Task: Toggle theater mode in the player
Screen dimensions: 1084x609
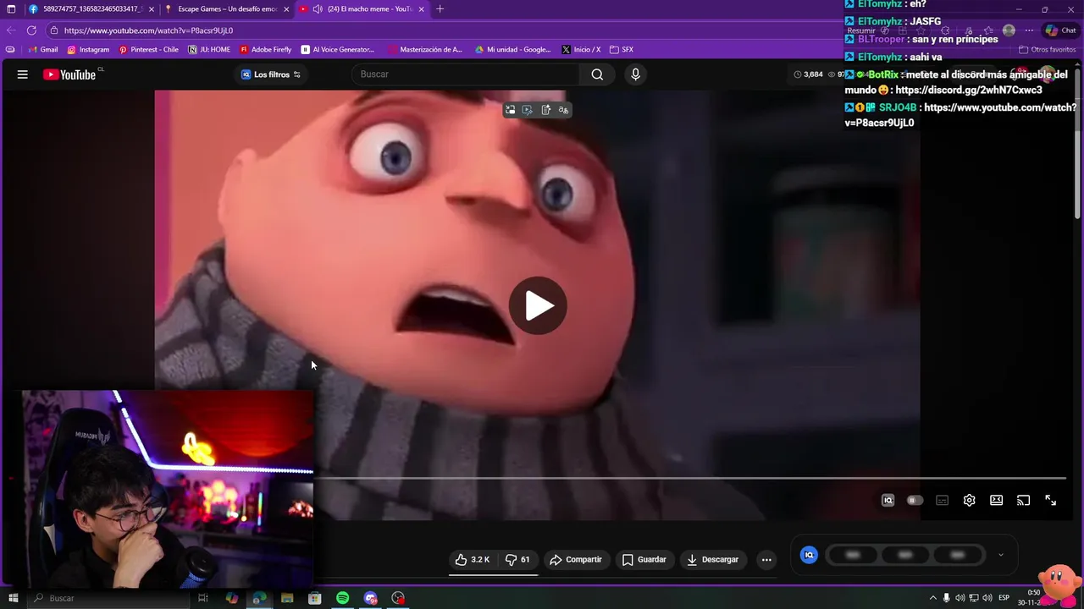Action: coord(996,500)
